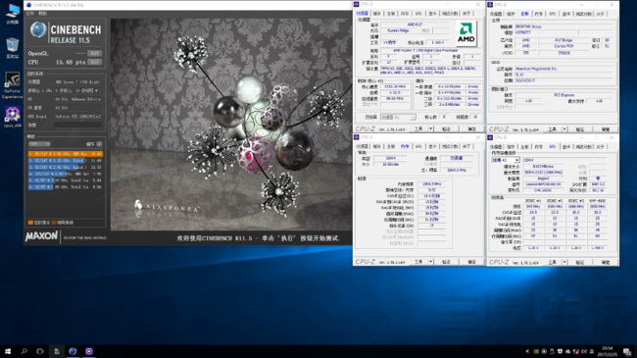This screenshot has height=358, width=637.
Task: Expand 工具 dropdown arrow in CPU-Z mainboard window
Action: (x=564, y=129)
